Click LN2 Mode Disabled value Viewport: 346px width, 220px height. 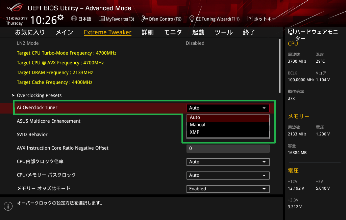(195, 43)
